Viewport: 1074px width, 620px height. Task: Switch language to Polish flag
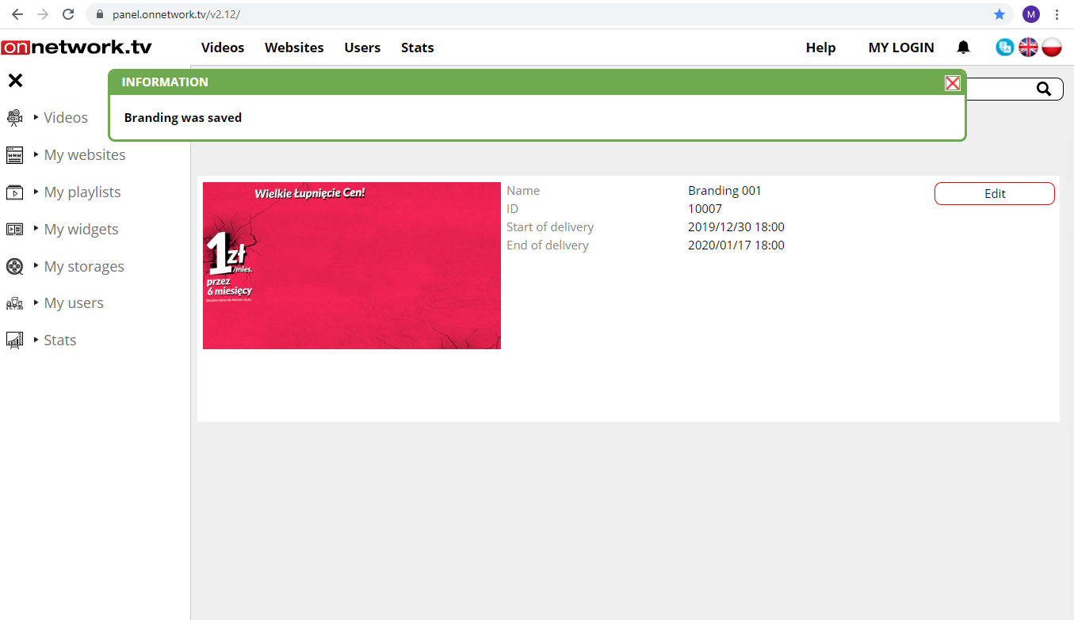pyautogui.click(x=1052, y=48)
